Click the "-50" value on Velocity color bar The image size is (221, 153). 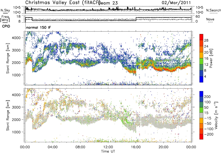tap(208, 123)
